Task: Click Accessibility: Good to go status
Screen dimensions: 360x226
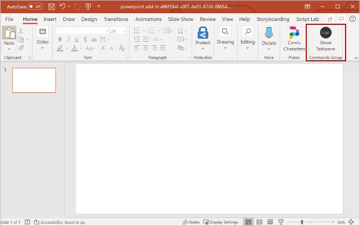Action: (59, 222)
